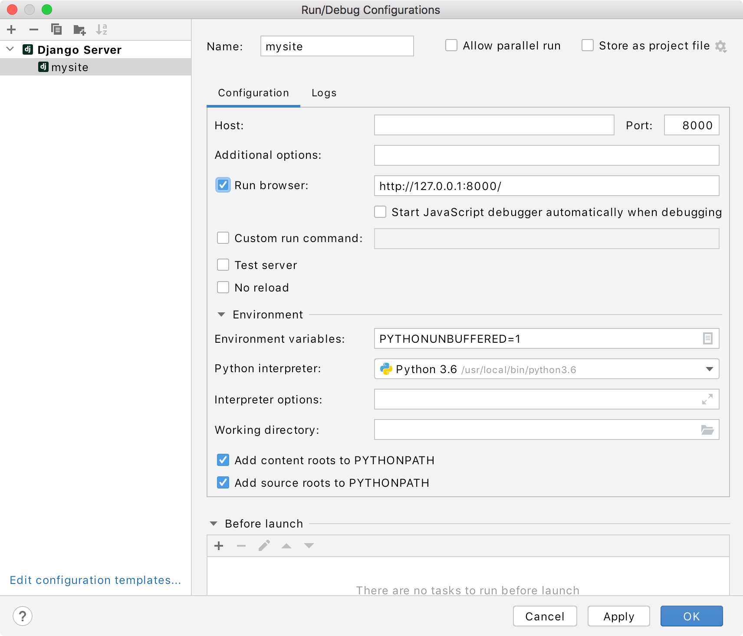Add a new run configuration
Screen dimensions: 743x636
pos(11,30)
